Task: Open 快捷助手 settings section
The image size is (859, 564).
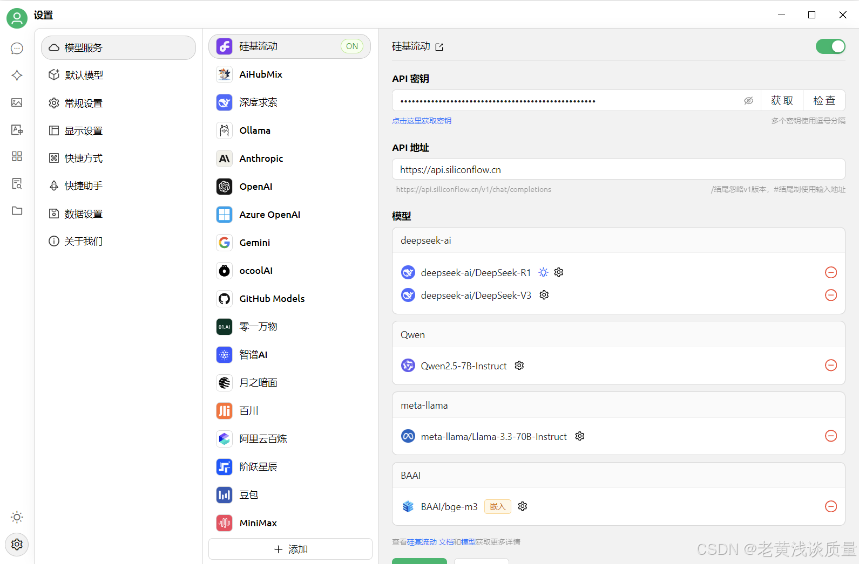Action: (118, 185)
